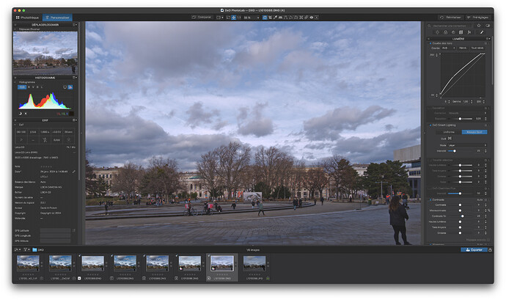The height and width of the screenshot is (300, 506).
Task: Click the DXO folder in filmstrip bar
Action: [38, 249]
